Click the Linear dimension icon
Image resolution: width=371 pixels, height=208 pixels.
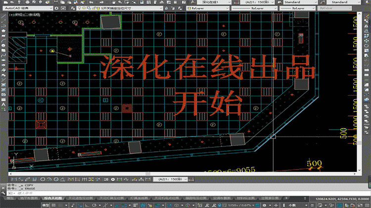point(14,179)
